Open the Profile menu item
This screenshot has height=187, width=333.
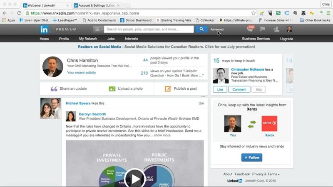pos(64,39)
